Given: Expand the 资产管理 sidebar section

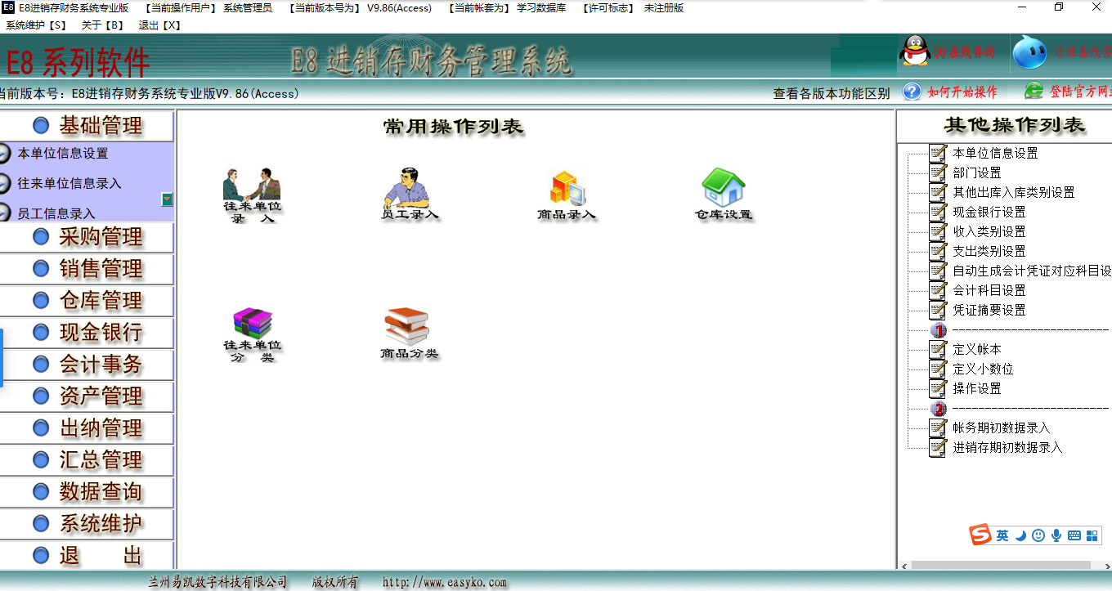Looking at the screenshot, I should (87, 396).
